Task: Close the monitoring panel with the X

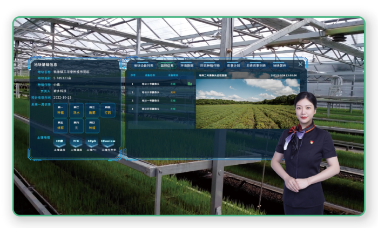Action: 301,64
